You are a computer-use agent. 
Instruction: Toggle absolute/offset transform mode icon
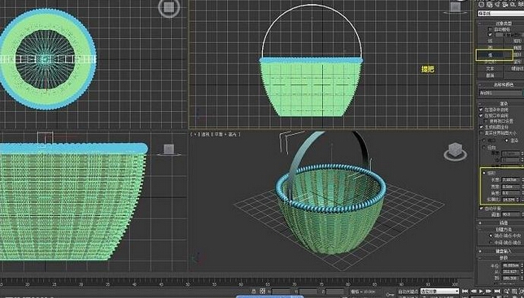click(x=263, y=291)
